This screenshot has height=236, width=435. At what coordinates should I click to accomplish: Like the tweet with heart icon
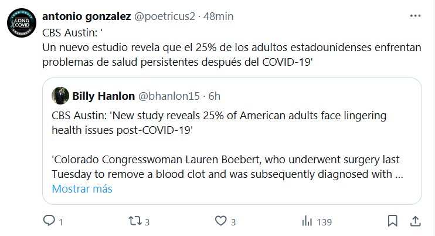(x=220, y=221)
